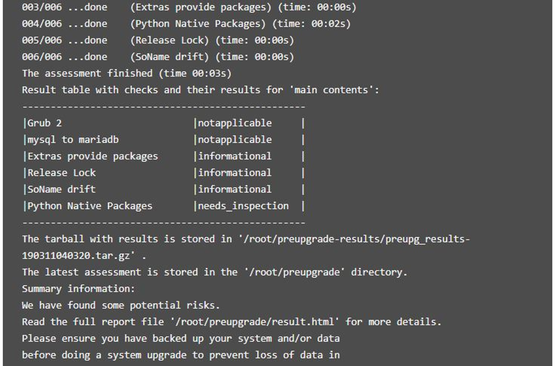Click the '/root/preupgrade/result.html' file path
The height and width of the screenshot is (366, 557).
tap(255, 322)
